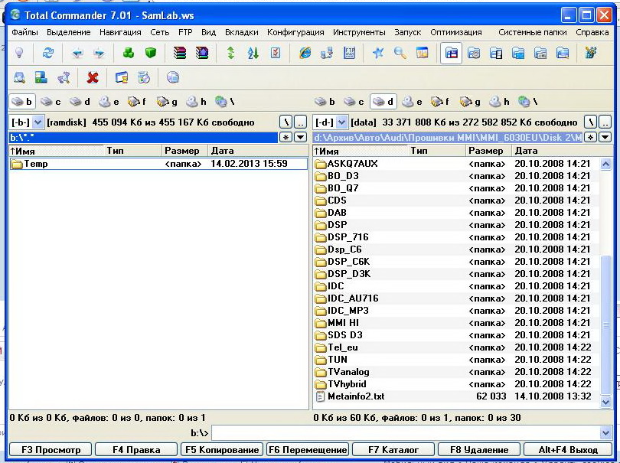Image resolution: width=620 pixels, height=463 pixels.
Task: Open left panel directory history arrow
Action: (x=301, y=138)
